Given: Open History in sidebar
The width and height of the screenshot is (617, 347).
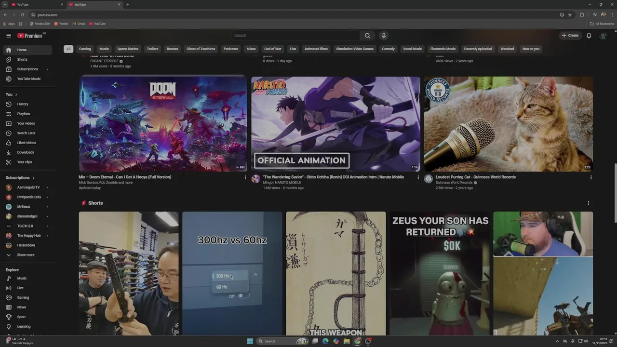Looking at the screenshot, I should (27, 104).
